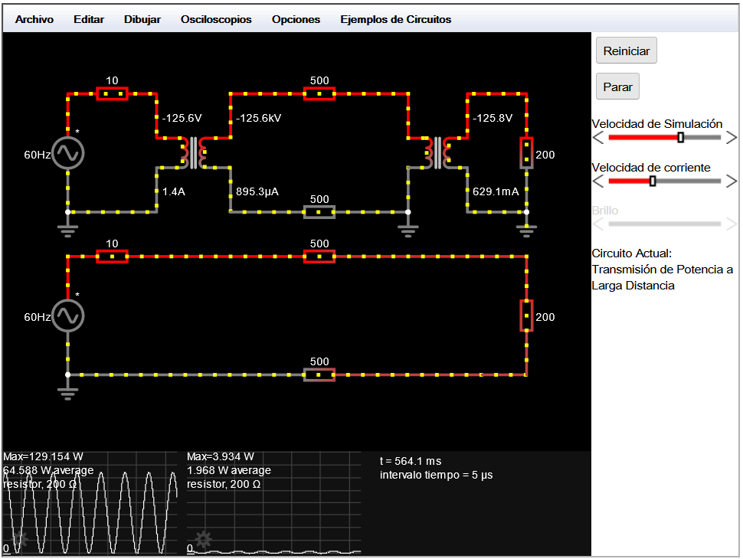Click the left oscilloscope power waveform
This screenshot has width=743, height=559.
click(x=90, y=512)
